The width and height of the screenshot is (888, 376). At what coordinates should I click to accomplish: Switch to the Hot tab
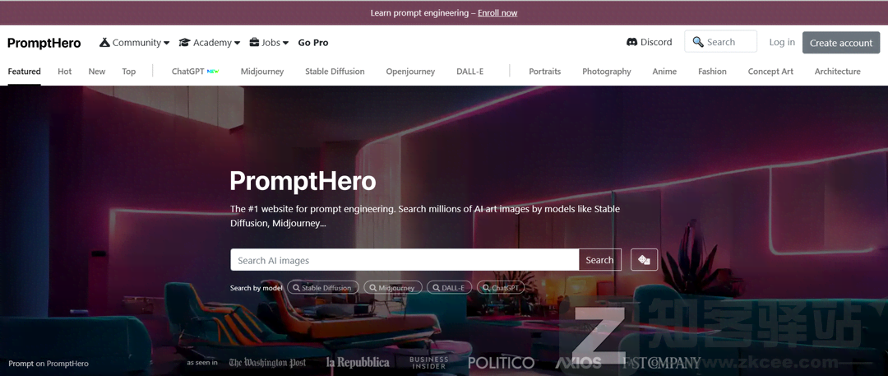point(65,72)
